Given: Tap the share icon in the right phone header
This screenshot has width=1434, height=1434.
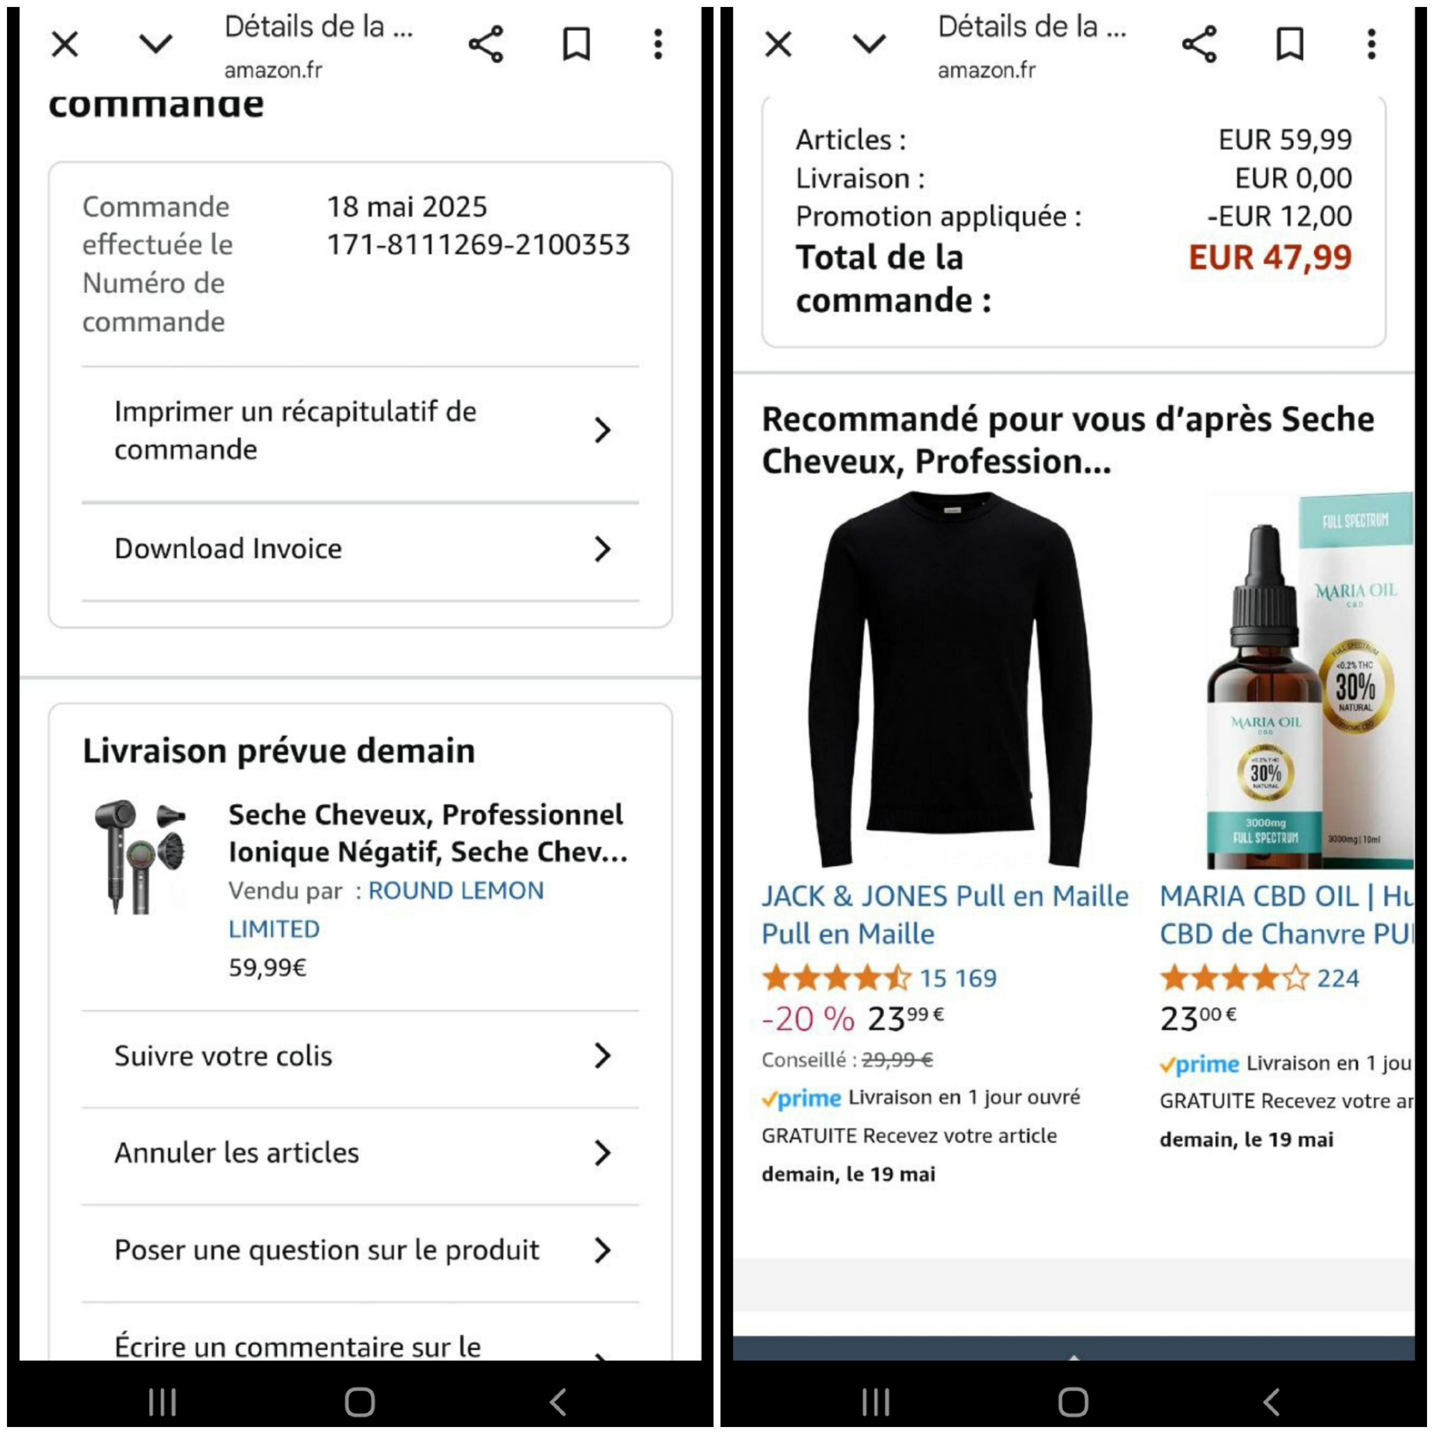Looking at the screenshot, I should (1199, 44).
